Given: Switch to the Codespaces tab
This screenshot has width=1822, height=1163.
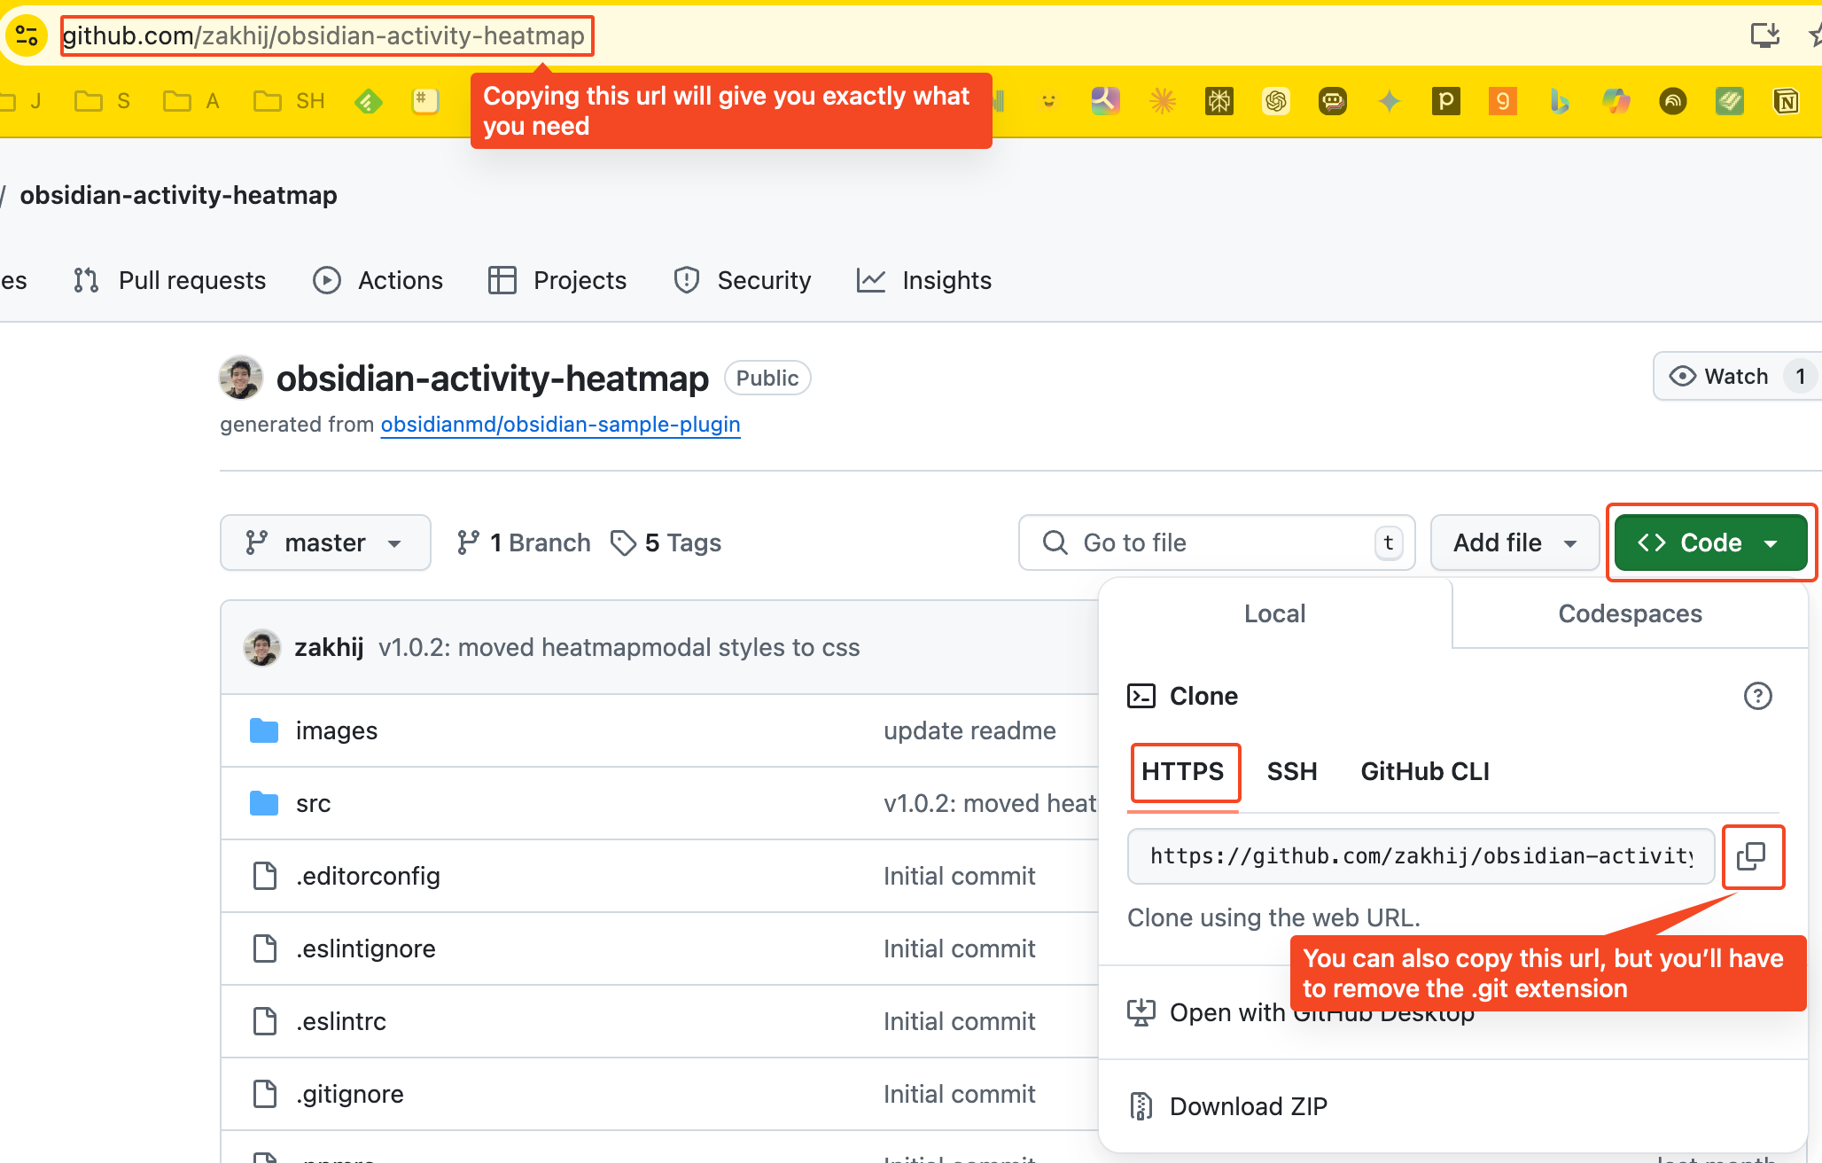Looking at the screenshot, I should point(1629,613).
